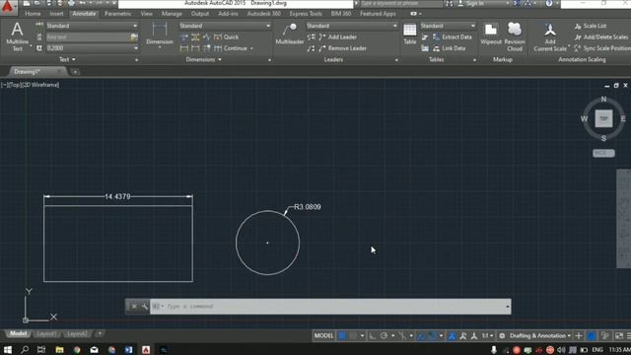
Task: Toggle the grid display in status bar
Action: click(342, 335)
